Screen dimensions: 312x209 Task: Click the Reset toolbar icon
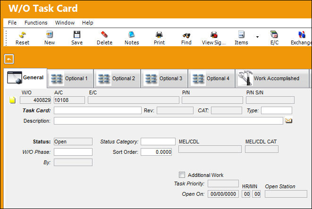[22, 35]
